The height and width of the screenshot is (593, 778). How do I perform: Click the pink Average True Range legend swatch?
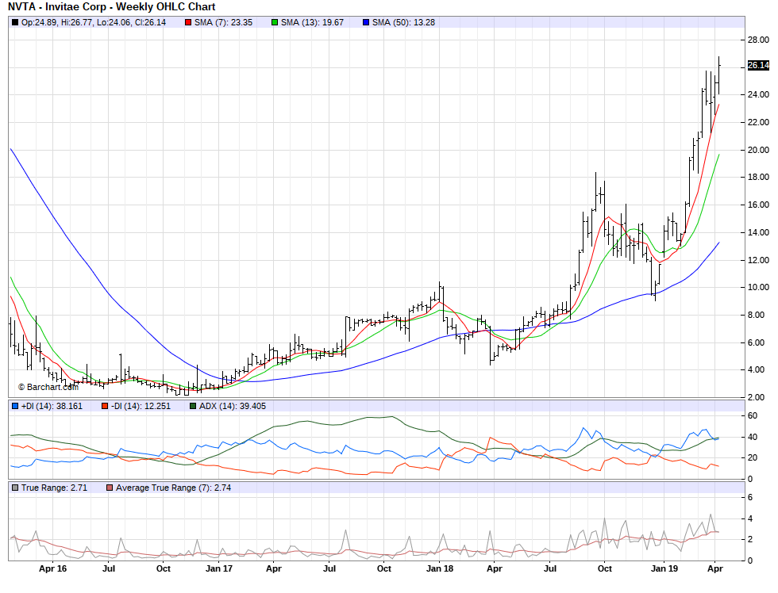click(110, 488)
